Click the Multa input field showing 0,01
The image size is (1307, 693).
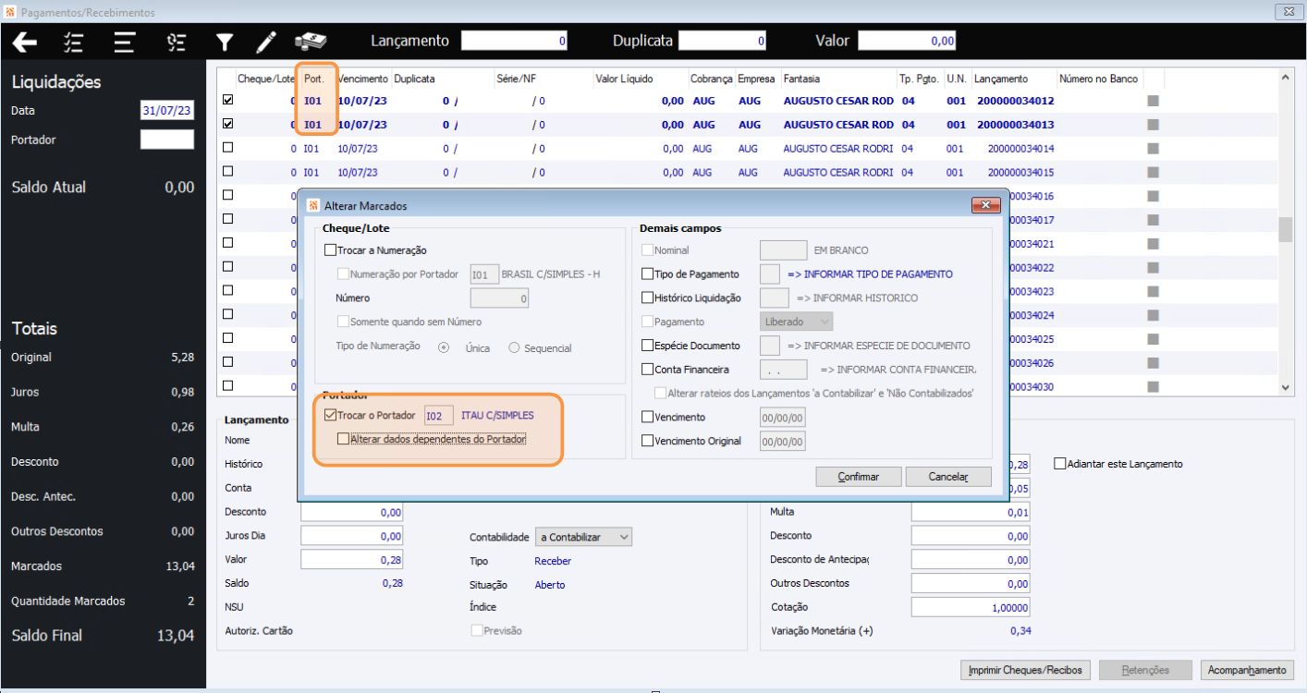click(971, 512)
